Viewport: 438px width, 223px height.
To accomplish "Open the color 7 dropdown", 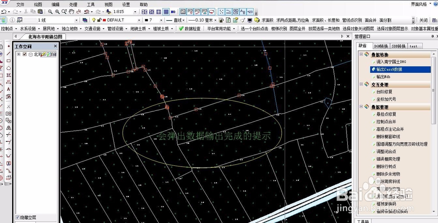I will [x=161, y=20].
